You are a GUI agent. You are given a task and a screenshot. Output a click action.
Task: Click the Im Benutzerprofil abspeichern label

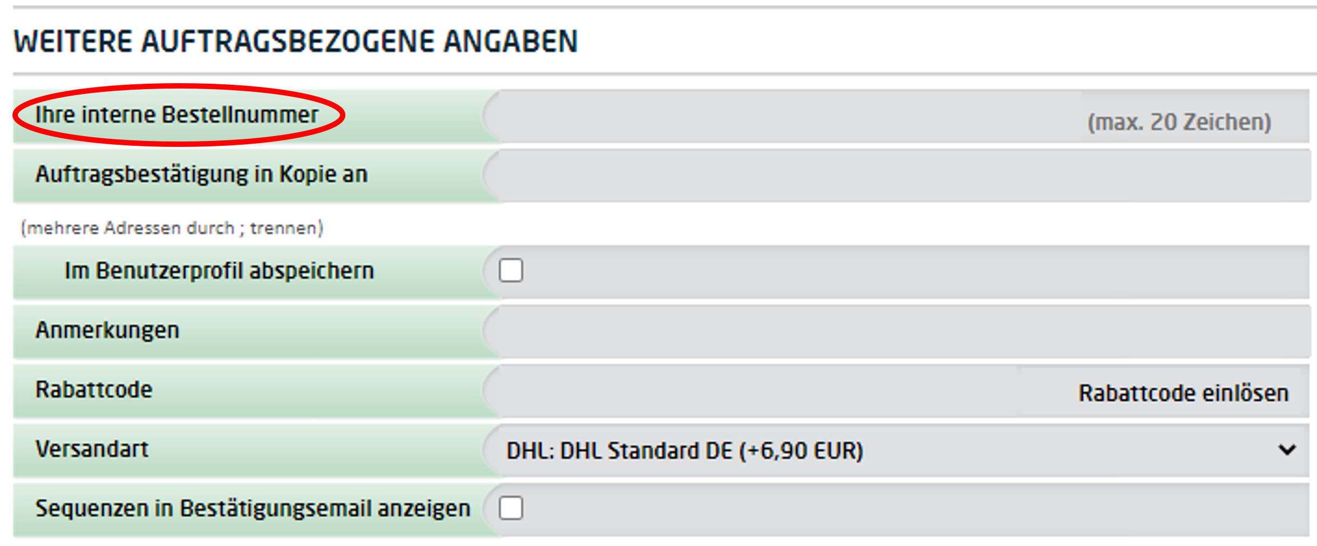point(219,271)
